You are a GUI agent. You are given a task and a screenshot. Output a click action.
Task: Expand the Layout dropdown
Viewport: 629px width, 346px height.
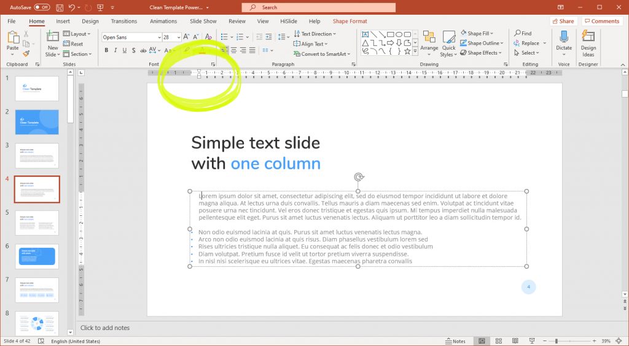point(77,34)
